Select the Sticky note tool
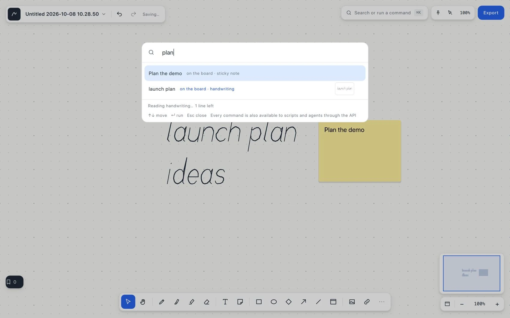510x318 pixels. [x=240, y=302]
